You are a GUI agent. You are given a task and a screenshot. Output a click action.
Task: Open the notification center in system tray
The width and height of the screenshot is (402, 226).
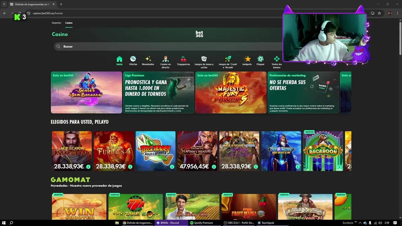coord(395,223)
